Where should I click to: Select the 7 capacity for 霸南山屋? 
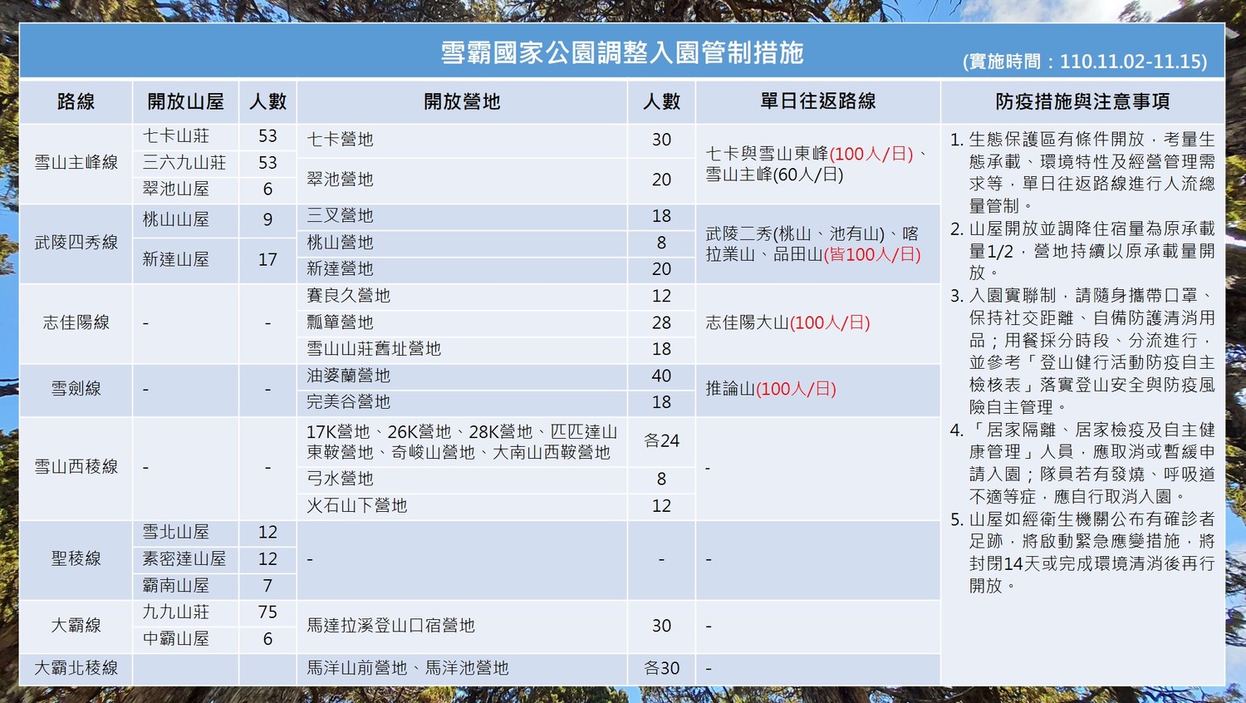tap(267, 586)
